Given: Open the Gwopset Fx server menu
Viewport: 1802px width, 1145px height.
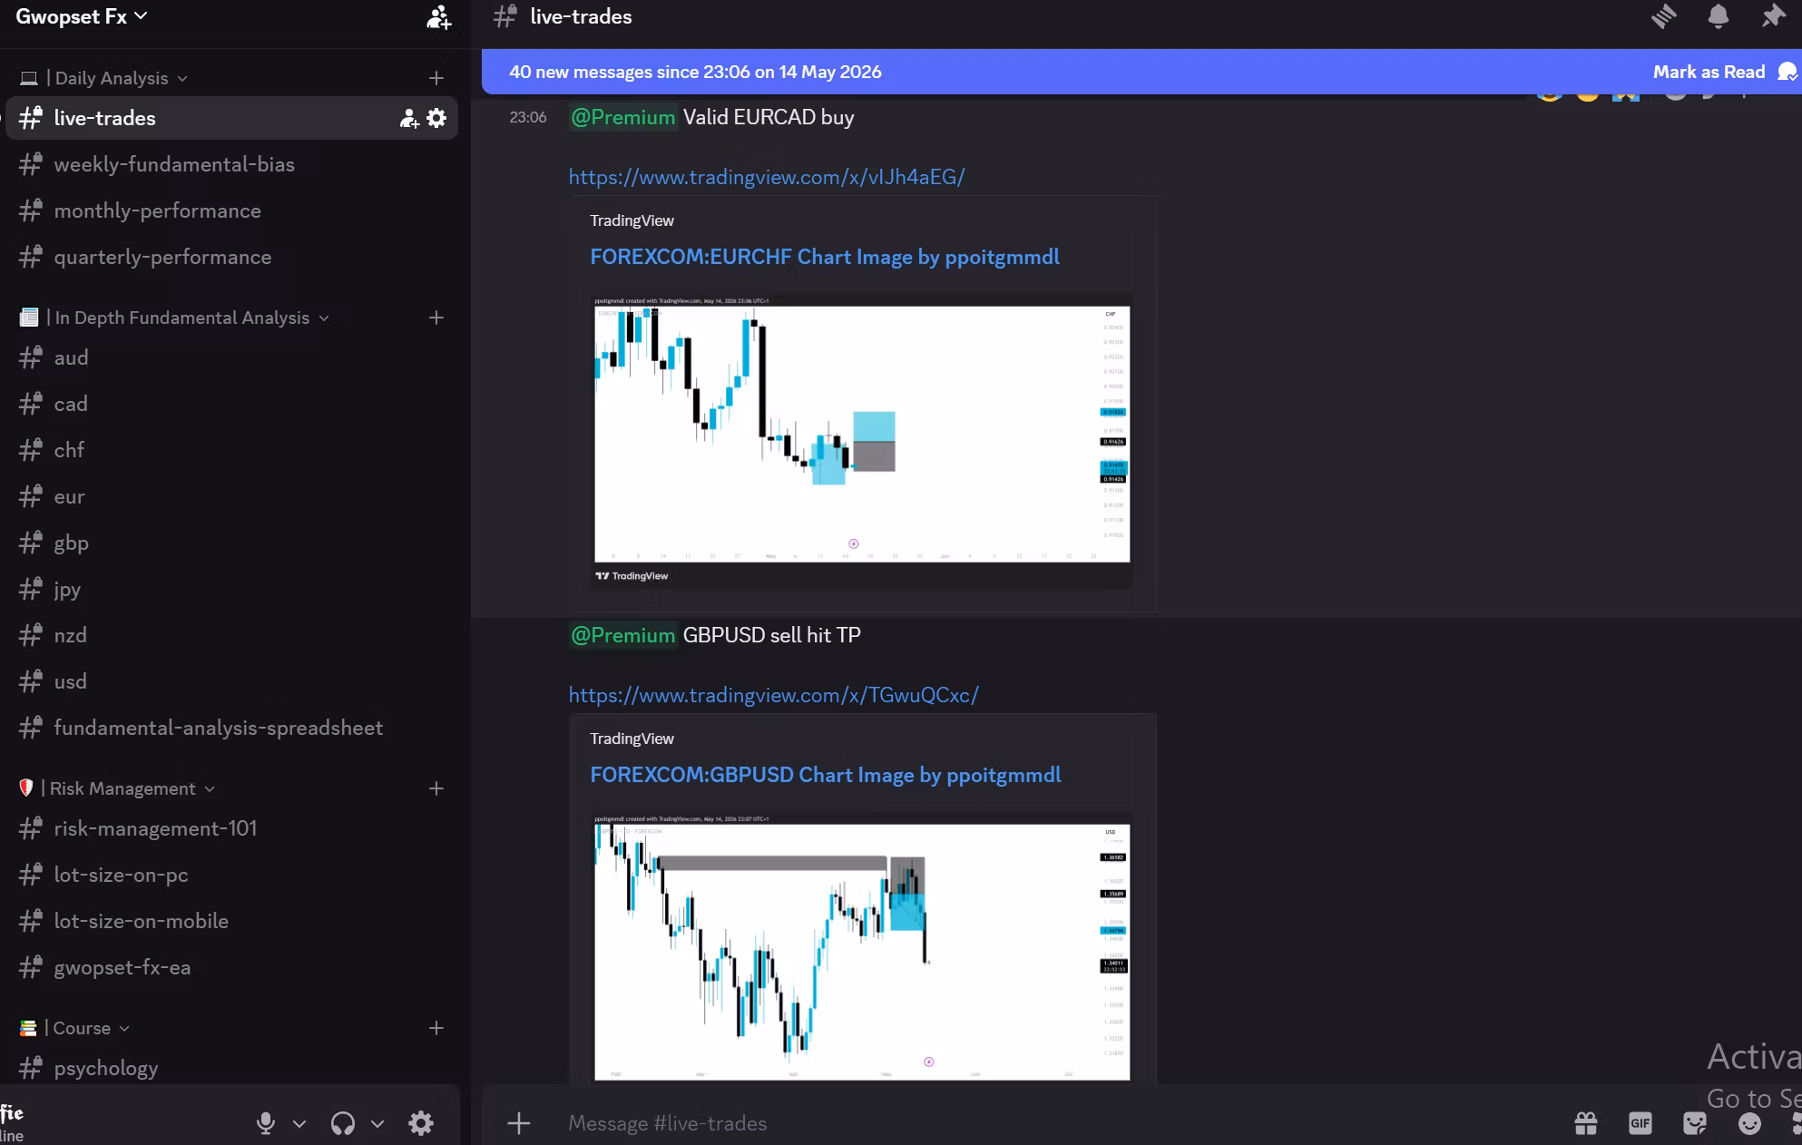Looking at the screenshot, I should [x=82, y=16].
